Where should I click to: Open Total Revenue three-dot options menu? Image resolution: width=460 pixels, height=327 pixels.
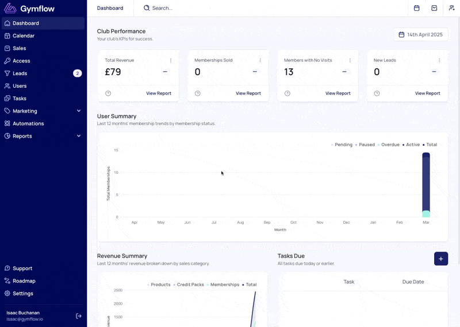[x=171, y=60]
